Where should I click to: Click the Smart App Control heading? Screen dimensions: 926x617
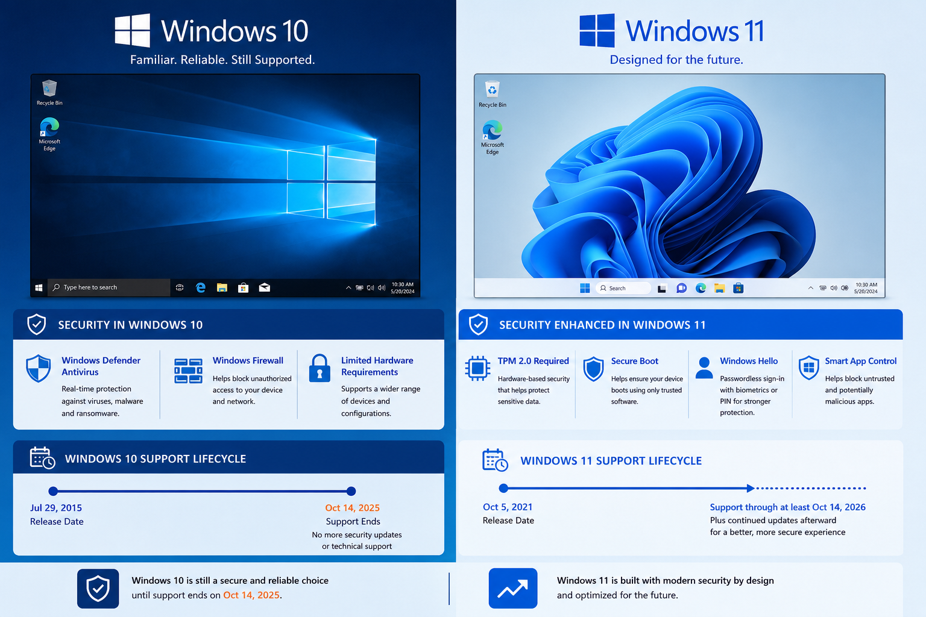click(861, 361)
